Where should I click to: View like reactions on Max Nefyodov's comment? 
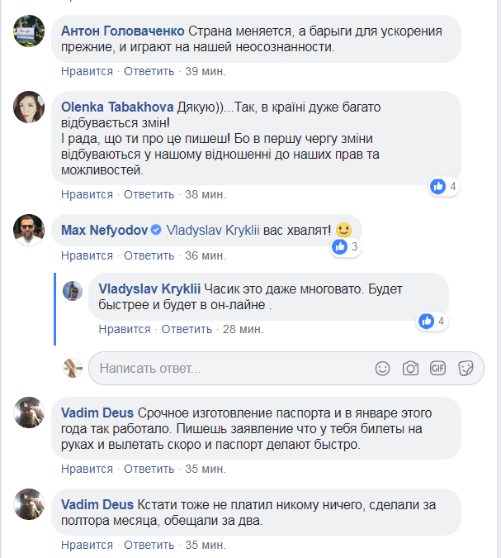tap(344, 246)
